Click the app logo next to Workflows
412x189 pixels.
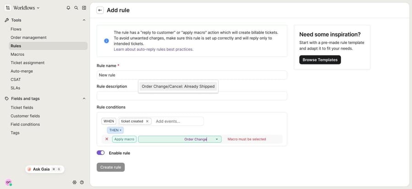point(8,8)
